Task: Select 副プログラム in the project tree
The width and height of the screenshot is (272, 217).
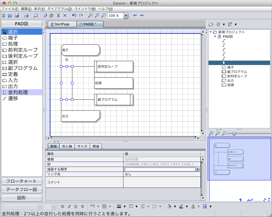Action: pyautogui.click(x=237, y=72)
